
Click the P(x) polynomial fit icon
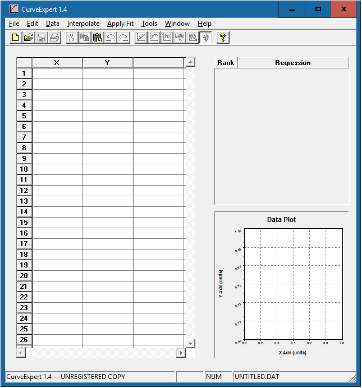point(167,38)
